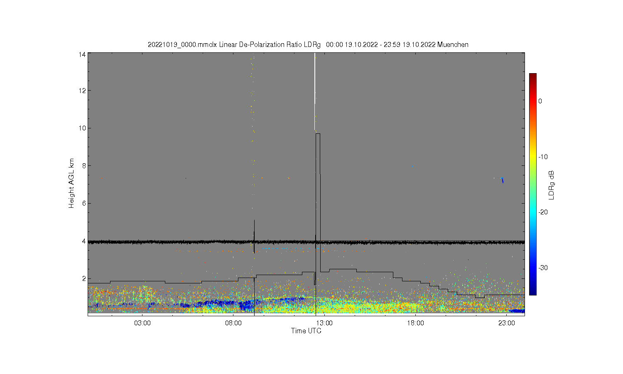623x374 pixels.
Task: Click the dark red top of the colorbar
Action: point(533,76)
